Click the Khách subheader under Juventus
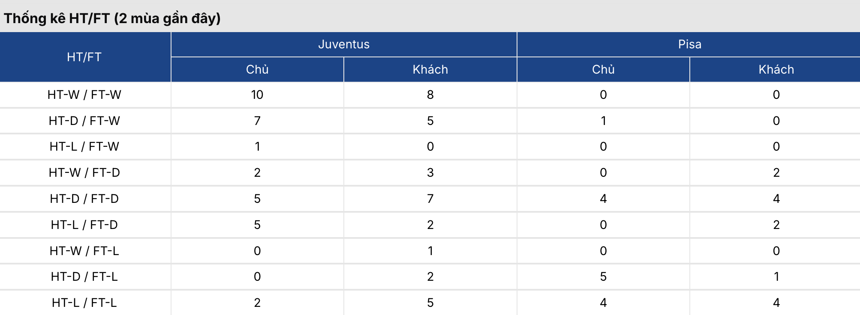Screen dimensions: 860x315 tap(430, 69)
